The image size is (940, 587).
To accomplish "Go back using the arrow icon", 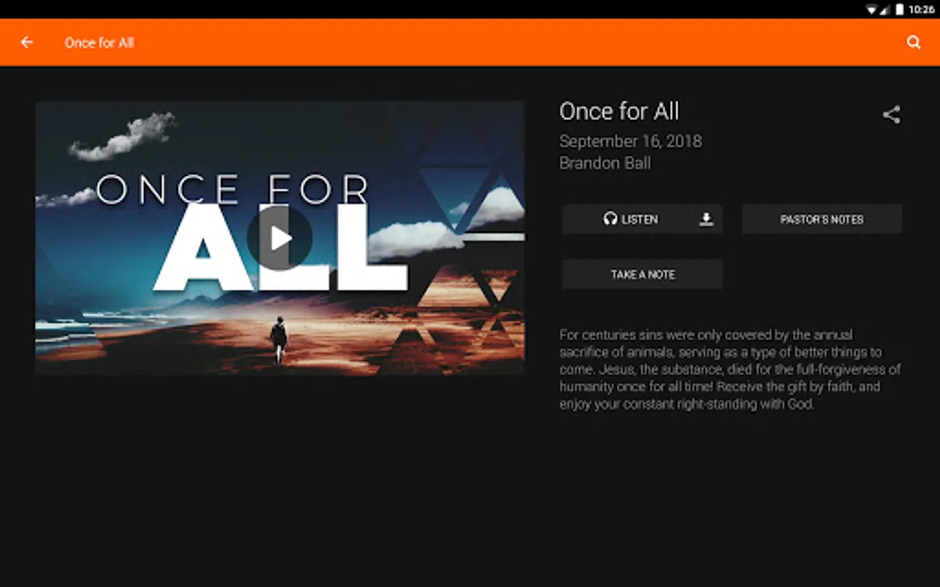I will (x=27, y=42).
